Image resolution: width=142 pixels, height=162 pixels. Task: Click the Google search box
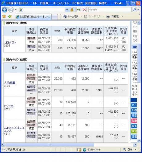click(x=110, y=10)
